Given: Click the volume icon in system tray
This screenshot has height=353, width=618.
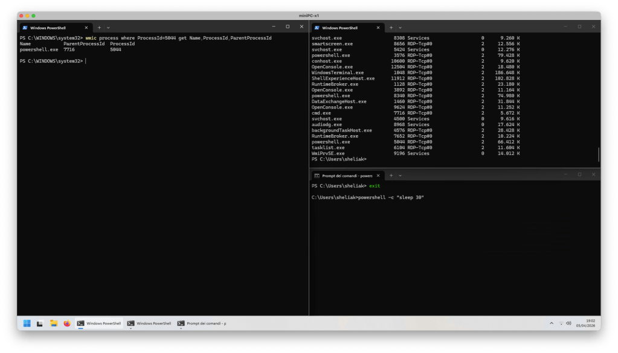Looking at the screenshot, I should (x=568, y=323).
